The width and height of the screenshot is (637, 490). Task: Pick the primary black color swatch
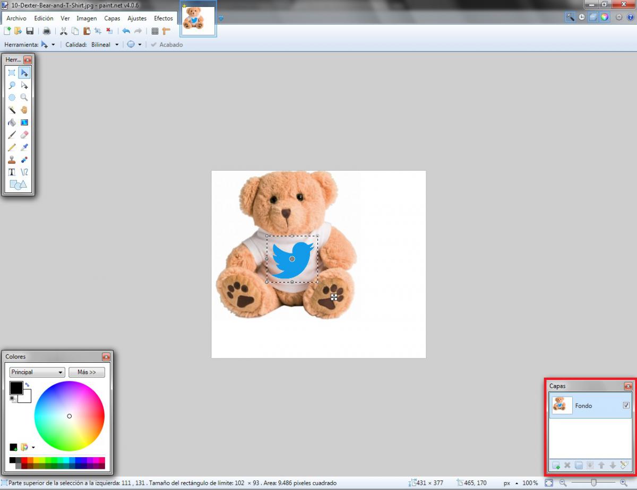(x=16, y=388)
